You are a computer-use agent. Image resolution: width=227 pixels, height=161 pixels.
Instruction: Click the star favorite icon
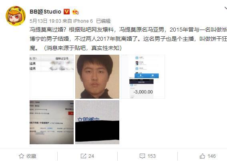[x=22, y=156]
